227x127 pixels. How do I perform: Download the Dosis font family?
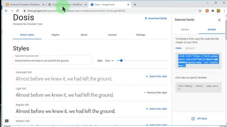point(156,18)
